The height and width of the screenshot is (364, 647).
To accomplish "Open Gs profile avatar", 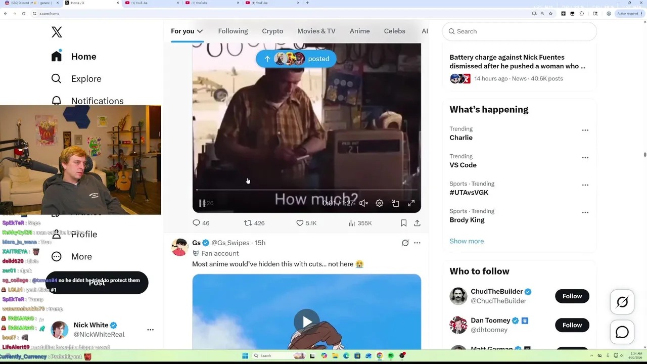I will pyautogui.click(x=179, y=247).
